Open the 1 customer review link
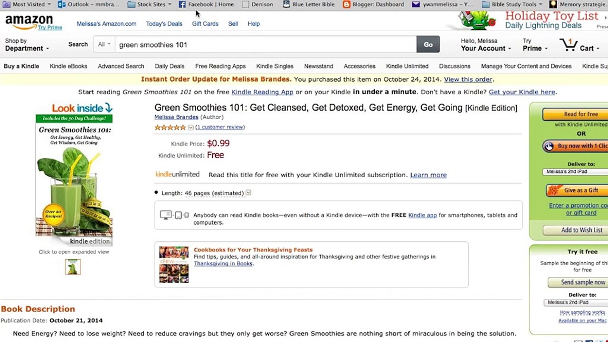608x342 pixels. [220, 127]
